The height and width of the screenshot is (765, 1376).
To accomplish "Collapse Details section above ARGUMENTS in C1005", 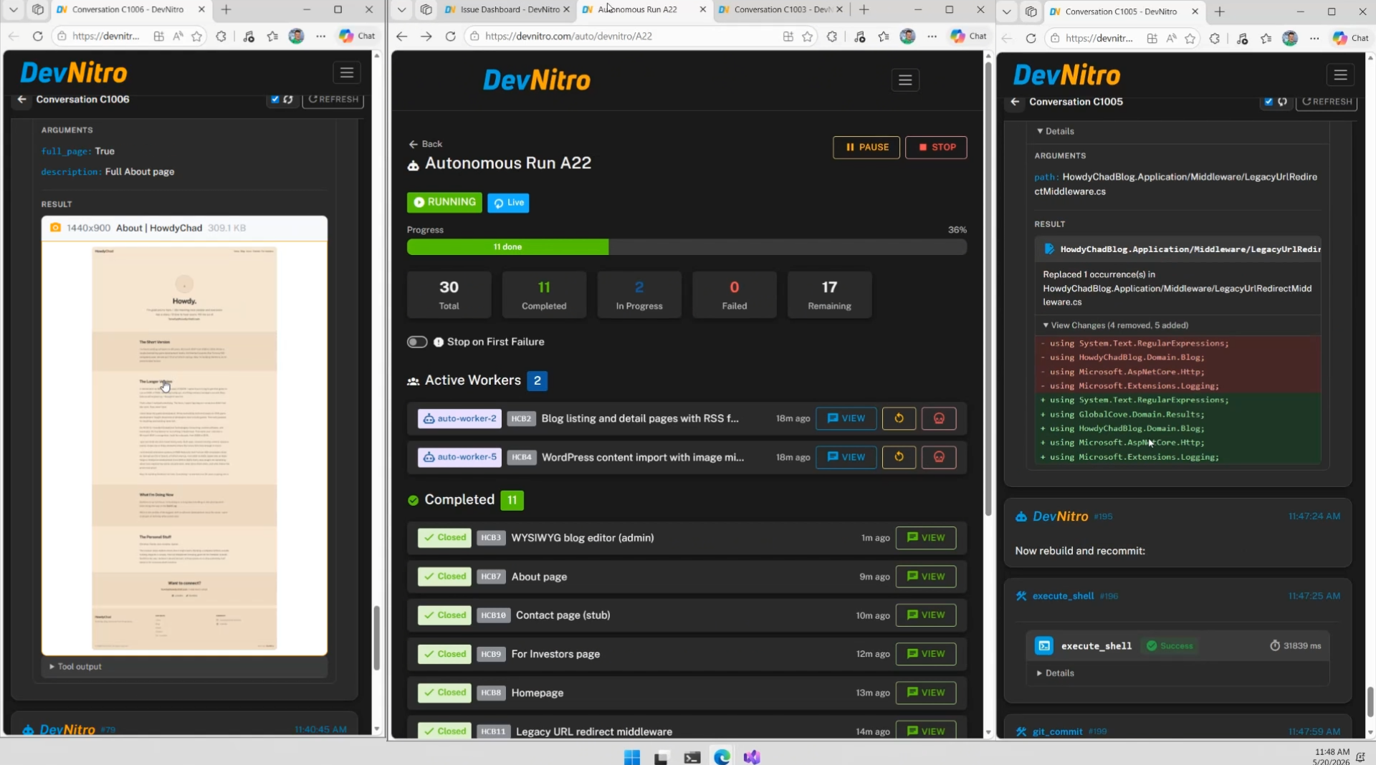I will pyautogui.click(x=1055, y=131).
